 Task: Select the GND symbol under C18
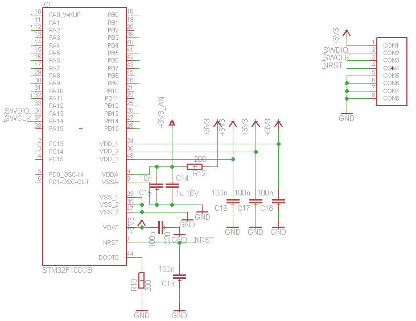[278, 230]
